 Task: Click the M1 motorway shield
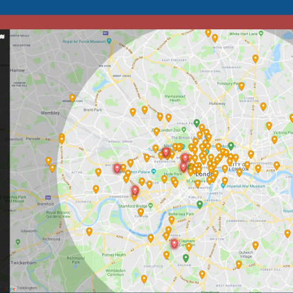click(105, 33)
